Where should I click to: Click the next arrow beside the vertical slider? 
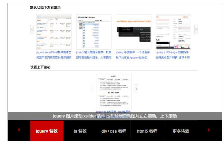pos(136,89)
